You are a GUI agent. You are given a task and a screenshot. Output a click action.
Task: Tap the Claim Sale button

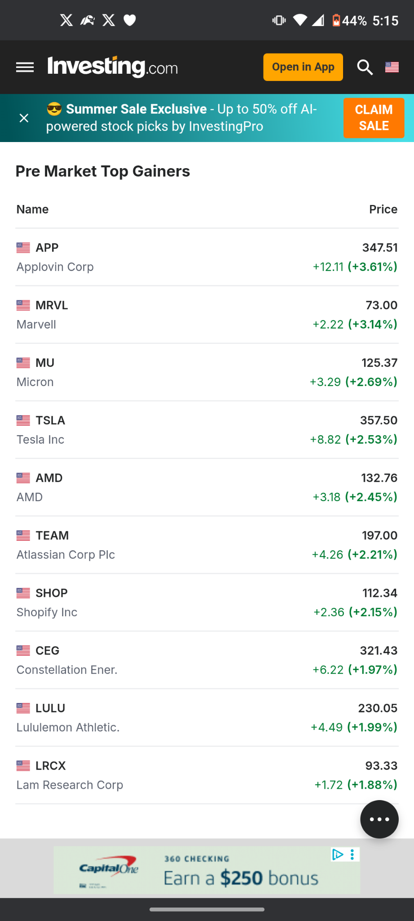click(374, 118)
